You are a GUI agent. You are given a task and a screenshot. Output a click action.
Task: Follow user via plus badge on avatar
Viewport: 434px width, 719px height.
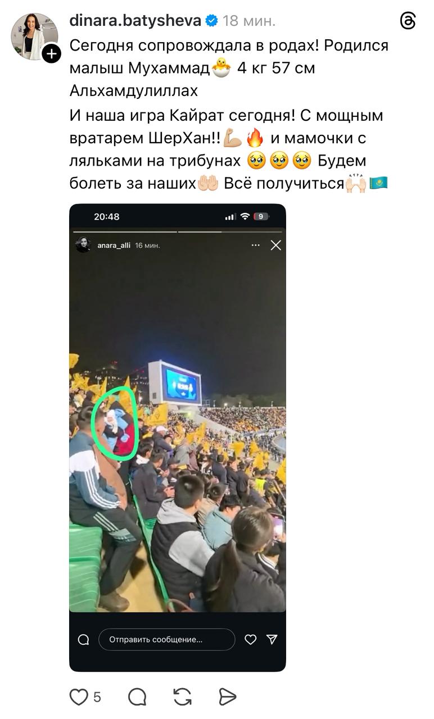click(51, 54)
